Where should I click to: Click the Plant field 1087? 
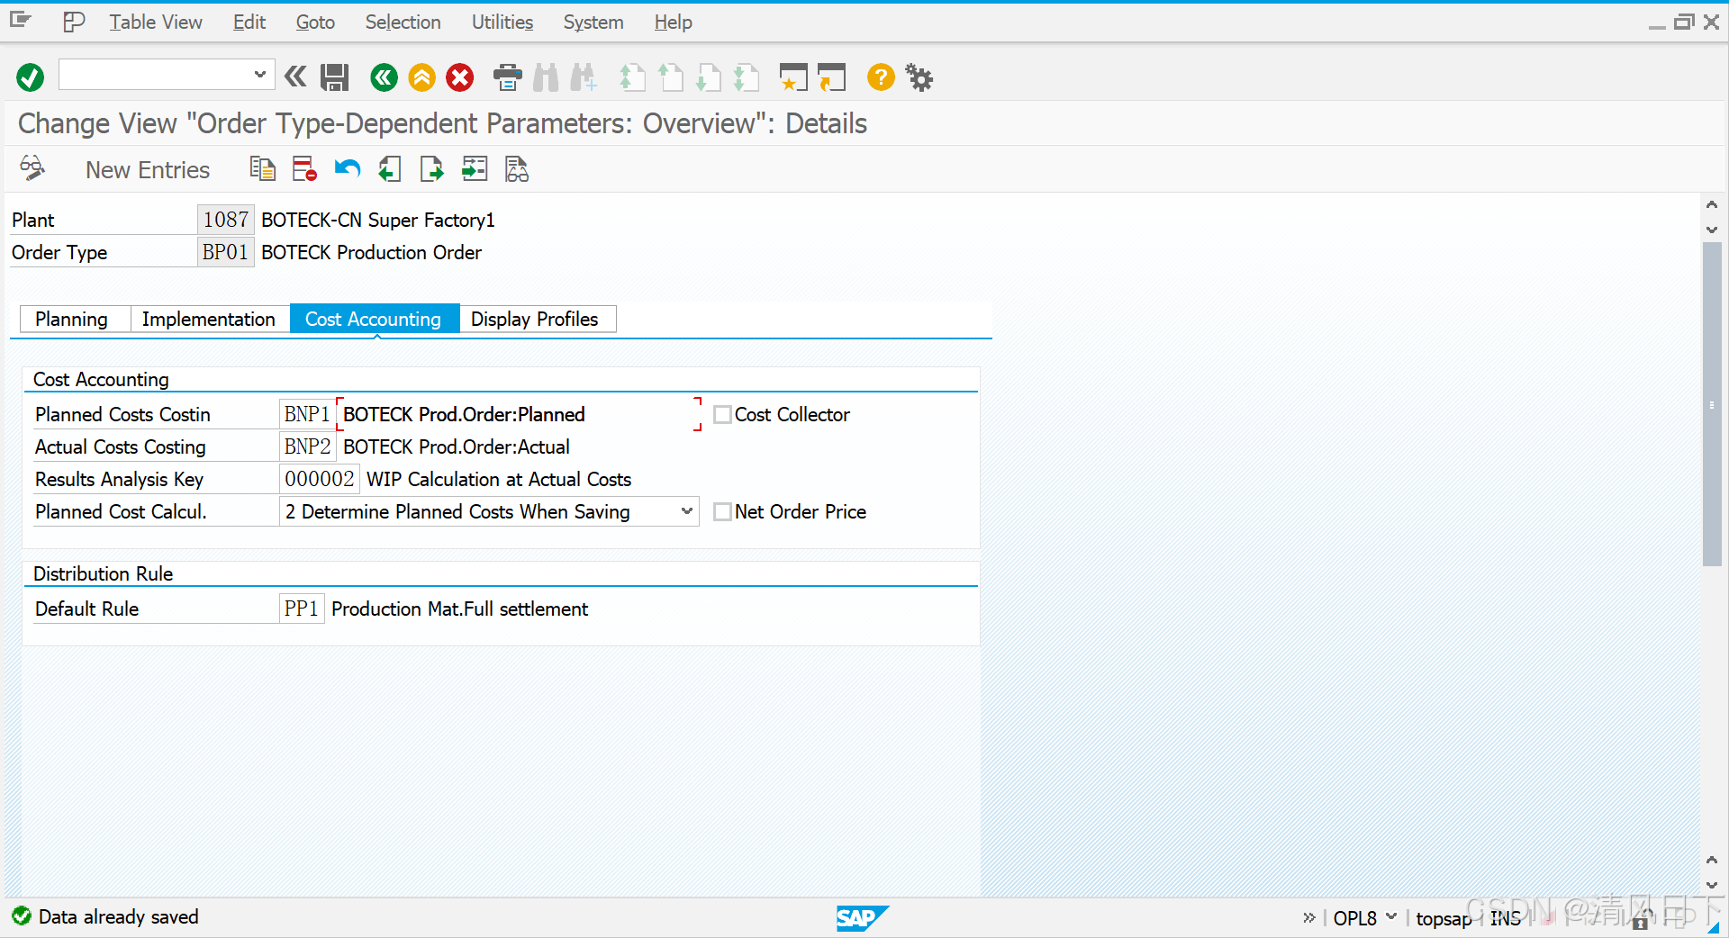[225, 220]
